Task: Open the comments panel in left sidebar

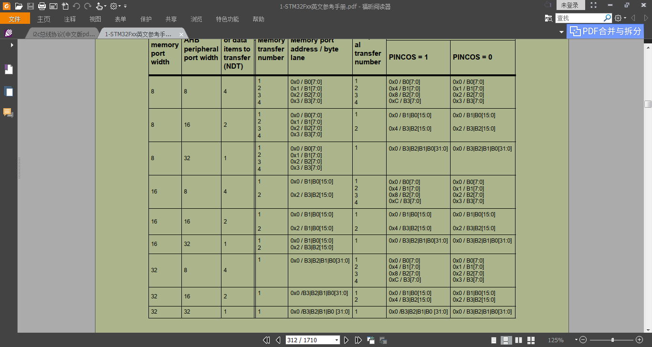Action: 9,113
